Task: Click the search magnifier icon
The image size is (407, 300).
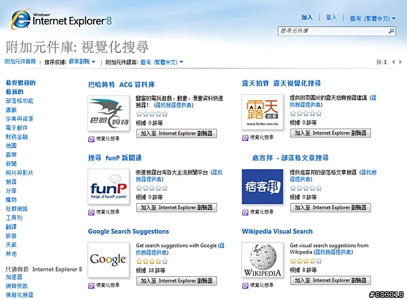Action: point(391,31)
